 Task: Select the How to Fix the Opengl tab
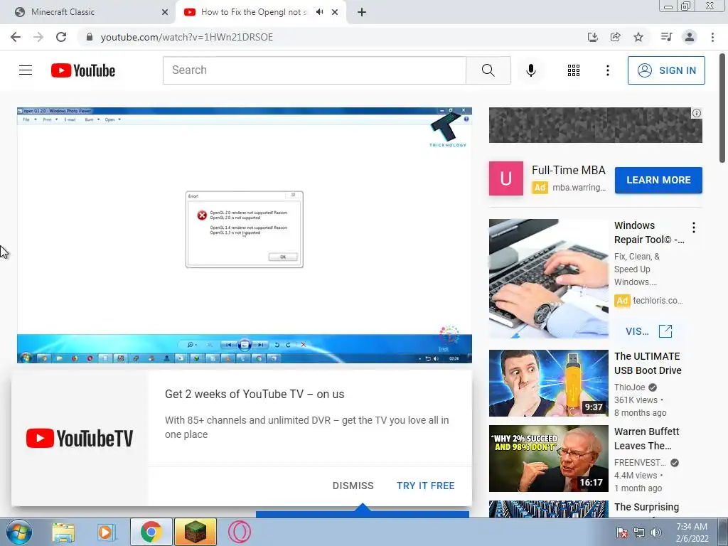[x=253, y=12]
